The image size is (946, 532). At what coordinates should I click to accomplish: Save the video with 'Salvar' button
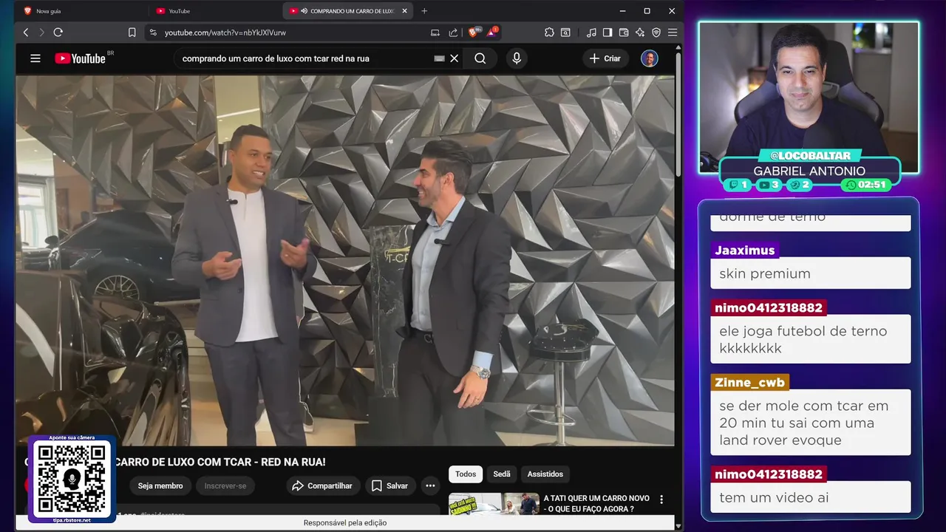click(390, 485)
